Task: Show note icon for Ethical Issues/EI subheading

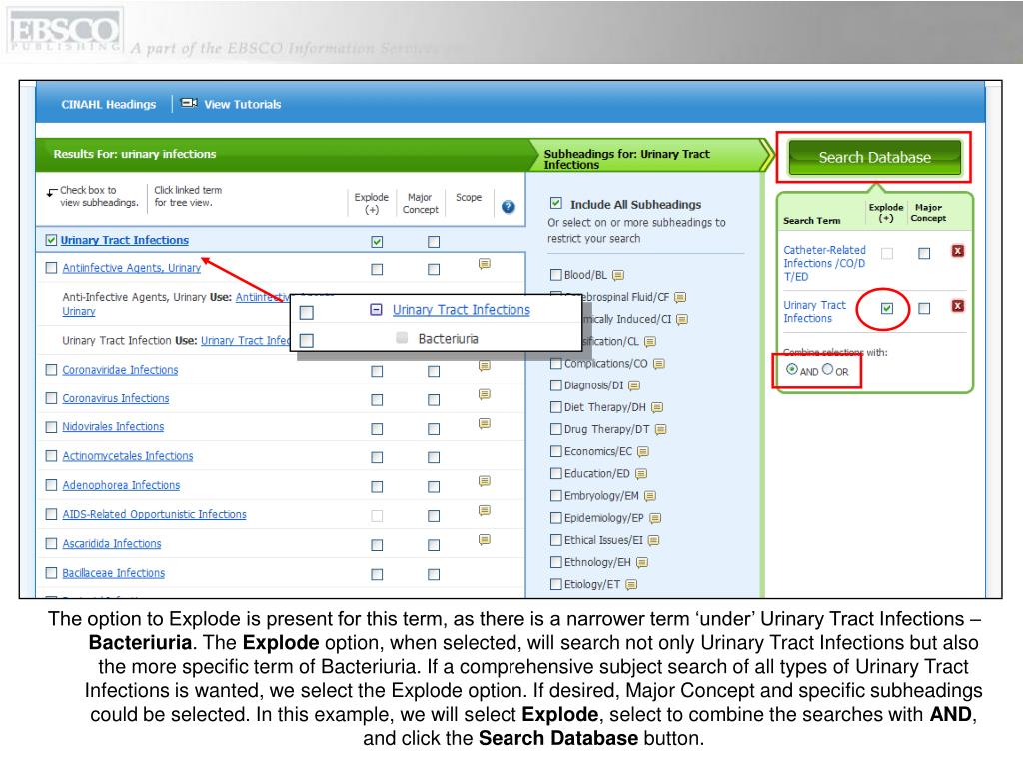Action: pos(654,540)
